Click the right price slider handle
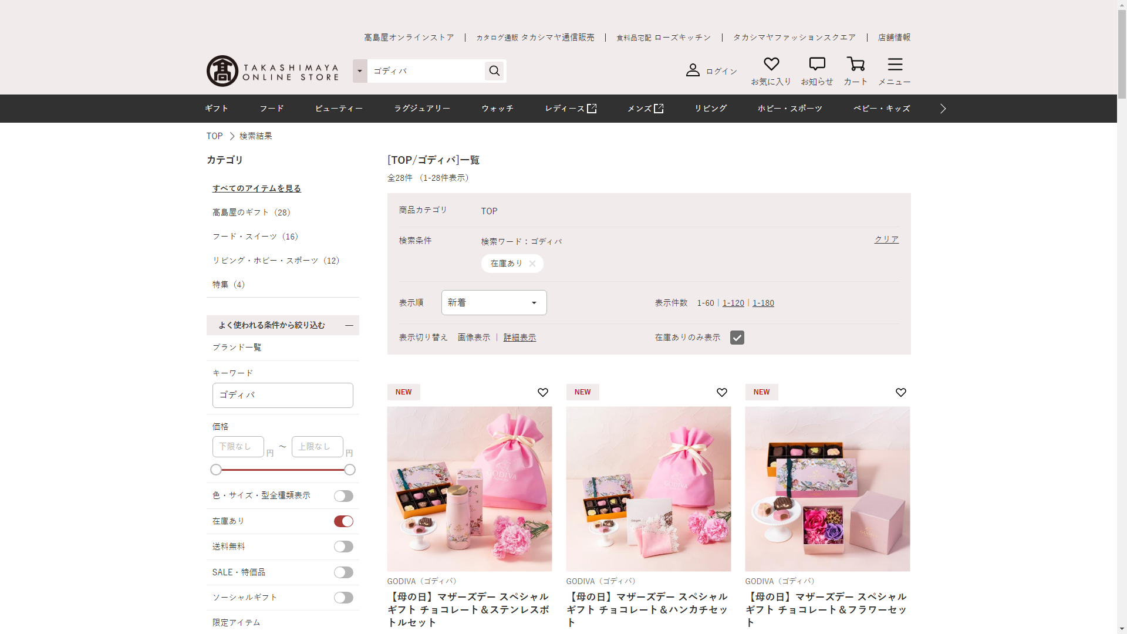 (350, 470)
